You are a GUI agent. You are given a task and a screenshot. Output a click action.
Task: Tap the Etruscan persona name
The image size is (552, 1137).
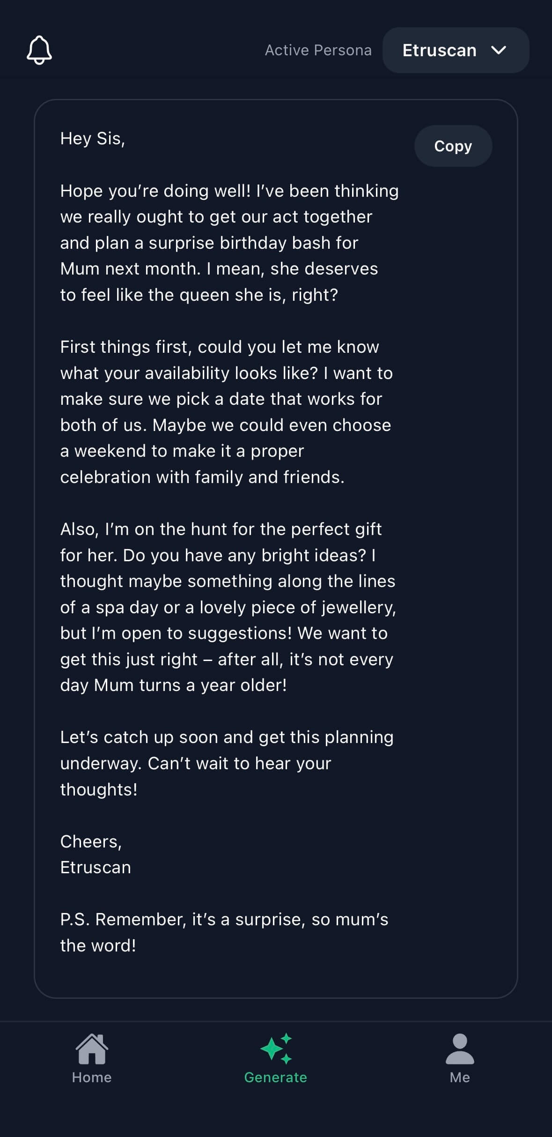tap(440, 50)
